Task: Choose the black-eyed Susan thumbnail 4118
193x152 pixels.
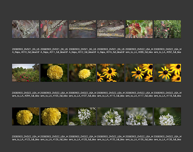Action: 167,73
